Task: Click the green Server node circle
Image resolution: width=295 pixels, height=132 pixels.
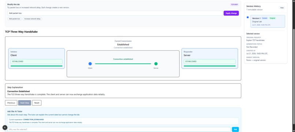Action: coord(156,64)
